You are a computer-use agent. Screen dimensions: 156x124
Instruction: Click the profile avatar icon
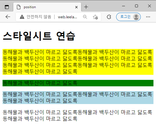(136, 17)
